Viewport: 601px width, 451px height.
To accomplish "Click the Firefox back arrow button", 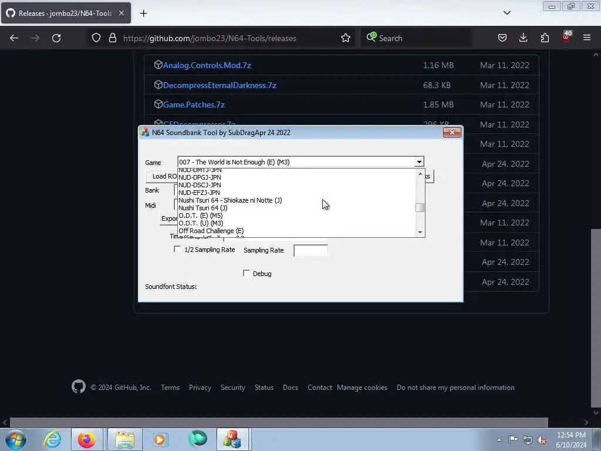I will 14,38.
